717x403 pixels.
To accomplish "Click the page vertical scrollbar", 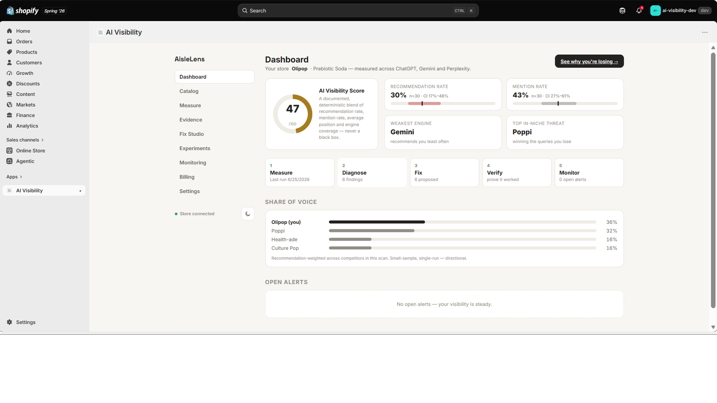I will coord(713,180).
